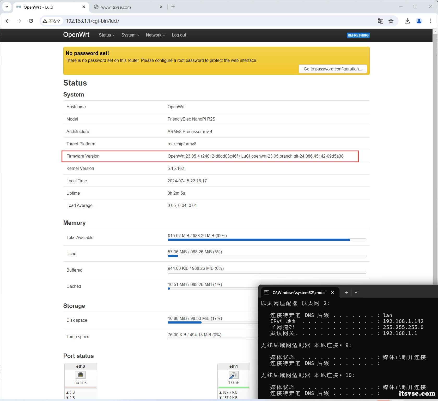The height and width of the screenshot is (401, 438).
Task: Click Log out in navigation bar
Action: (x=179, y=35)
